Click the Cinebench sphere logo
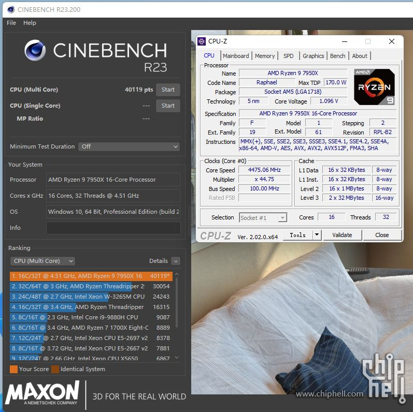Image resolution: width=413 pixels, height=412 pixels. [35, 50]
